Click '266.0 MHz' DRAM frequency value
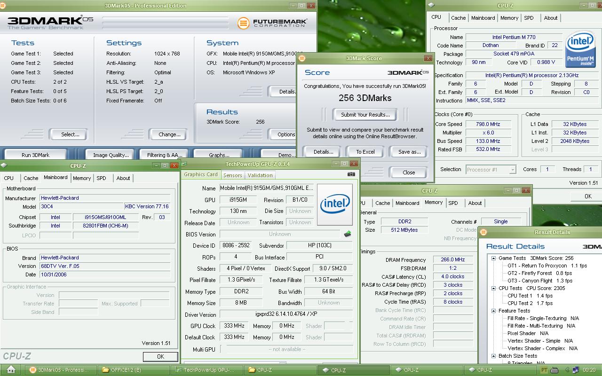Viewport: 602px width, 376px height. (452, 259)
